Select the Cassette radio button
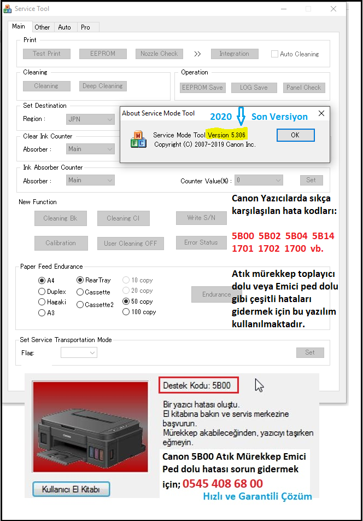363x521 pixels. click(x=80, y=292)
